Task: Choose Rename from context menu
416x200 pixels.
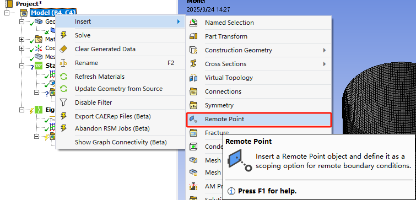Action: coord(121,63)
